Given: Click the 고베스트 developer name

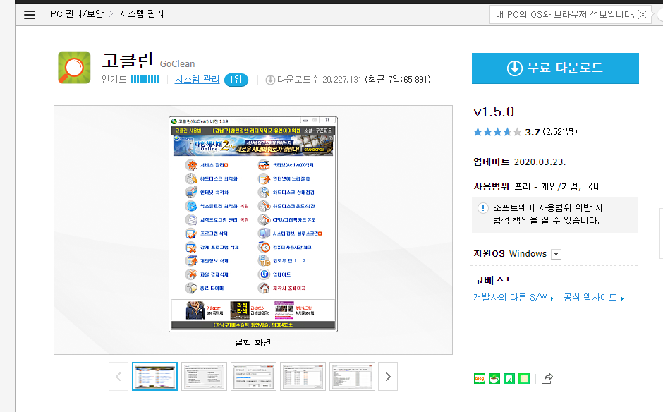Looking at the screenshot, I should pyautogui.click(x=494, y=281).
